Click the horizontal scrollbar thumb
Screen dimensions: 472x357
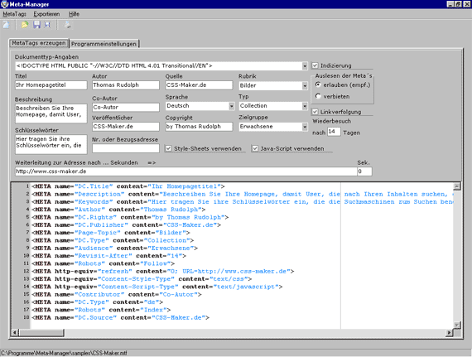click(41, 333)
